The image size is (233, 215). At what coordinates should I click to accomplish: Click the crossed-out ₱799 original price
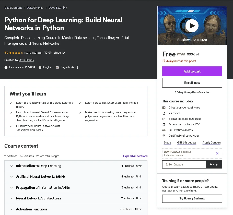pyautogui.click(x=181, y=54)
